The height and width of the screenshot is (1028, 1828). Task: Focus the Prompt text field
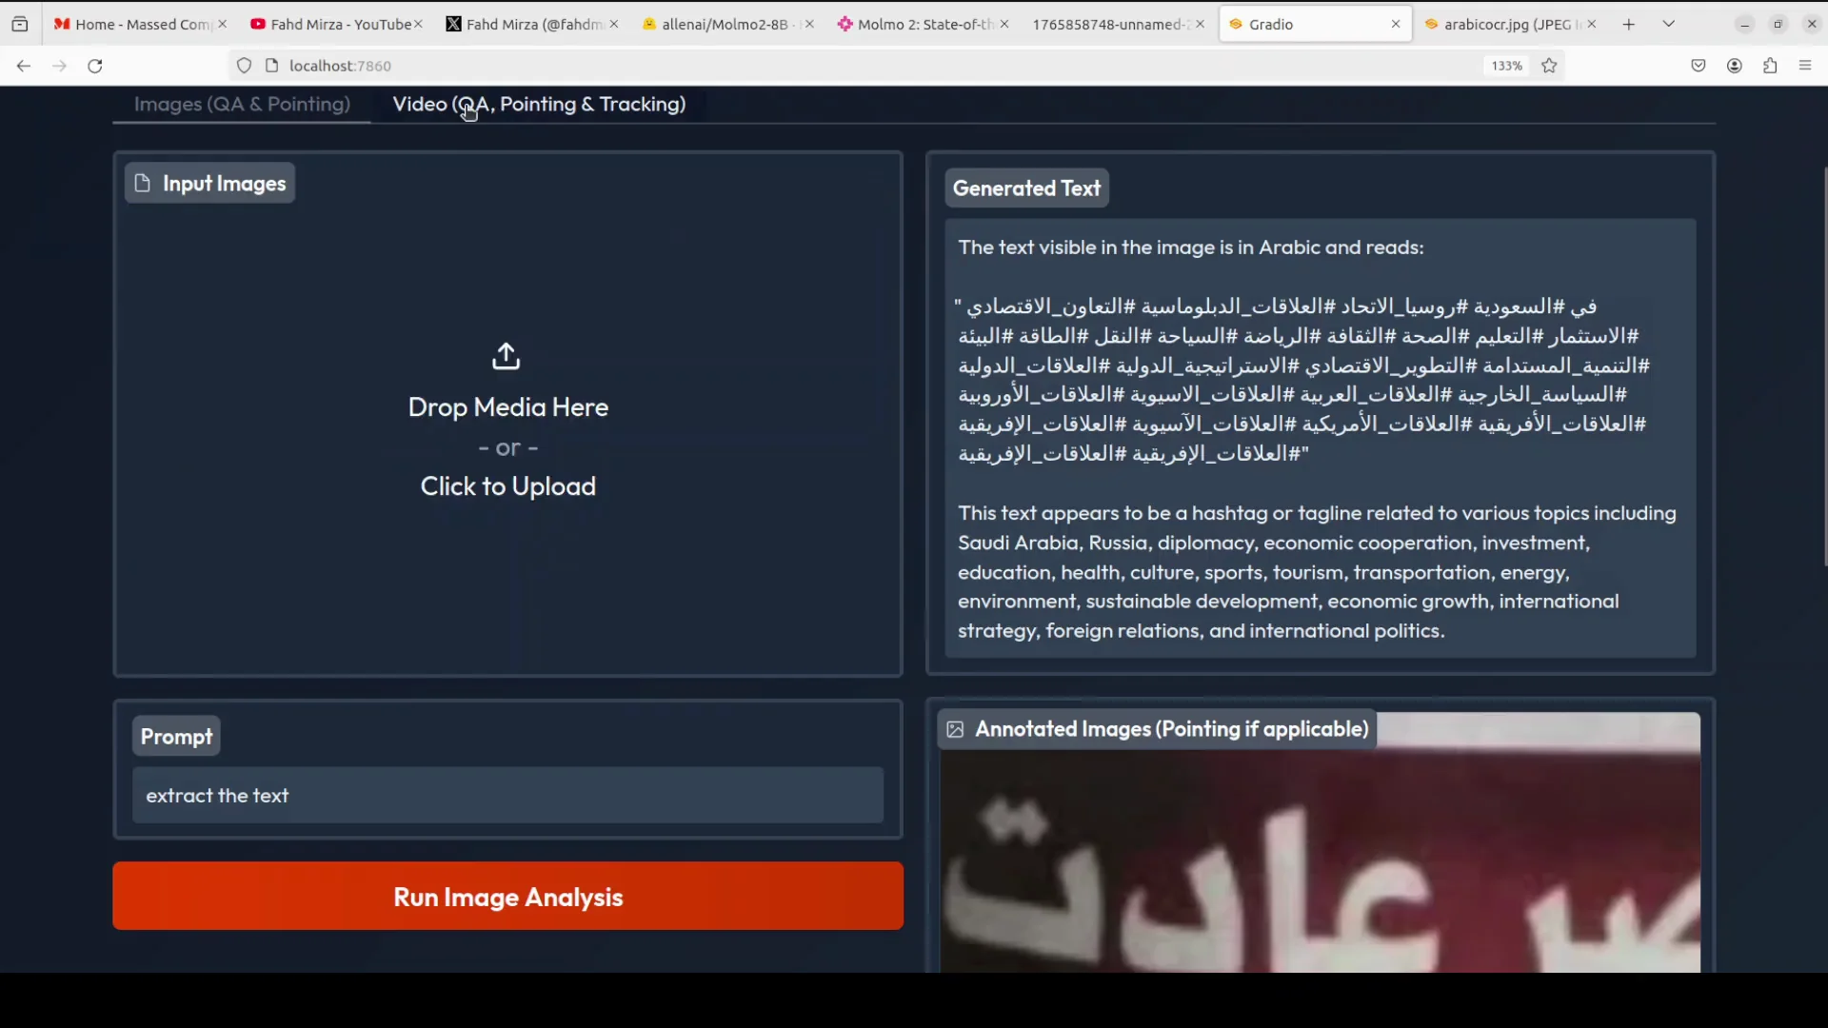click(x=507, y=796)
